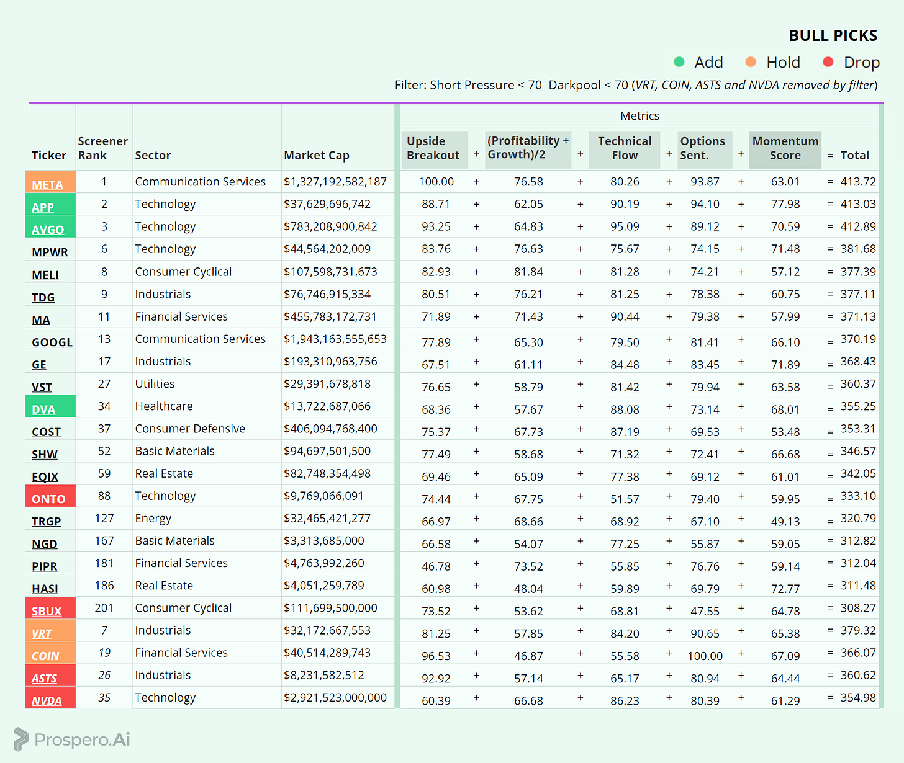
Task: Click the filter description text line
Action: click(636, 85)
